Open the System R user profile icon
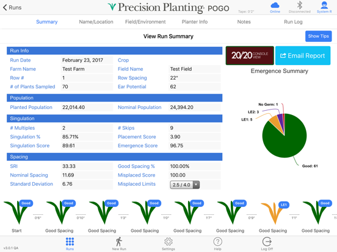The height and width of the screenshot is (252, 337). click(x=324, y=7)
